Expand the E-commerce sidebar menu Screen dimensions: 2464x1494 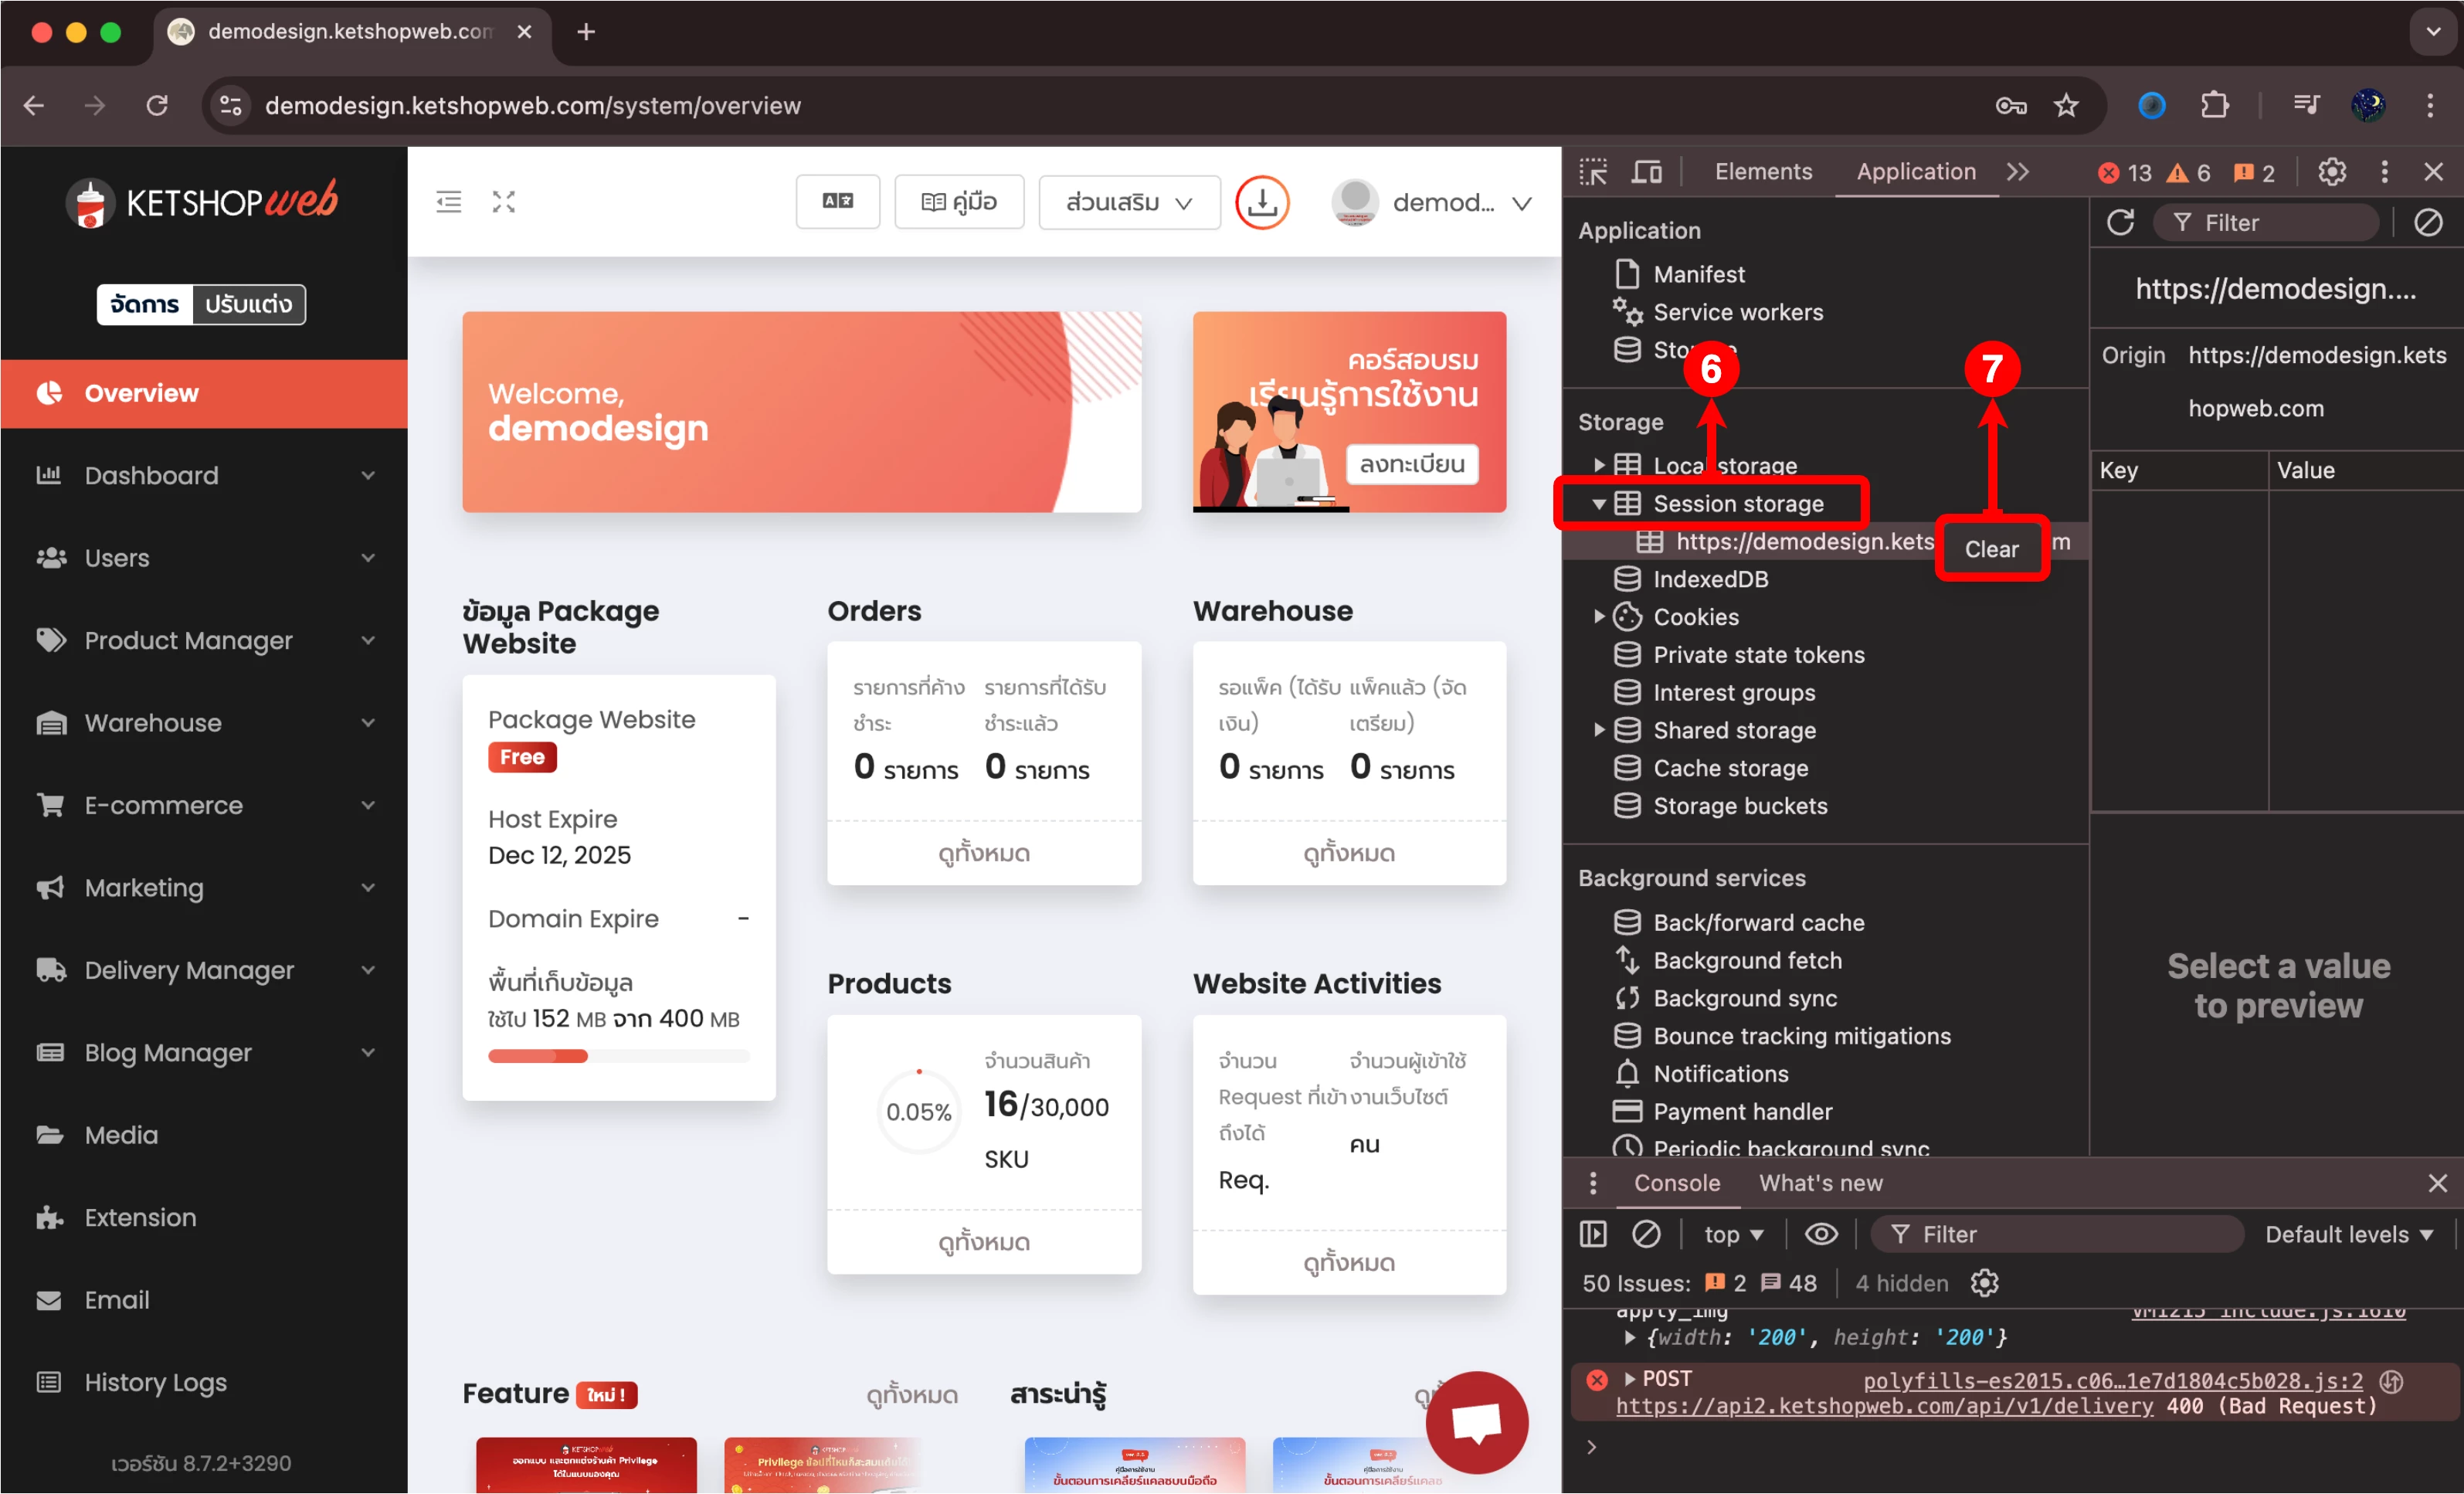[x=204, y=805]
